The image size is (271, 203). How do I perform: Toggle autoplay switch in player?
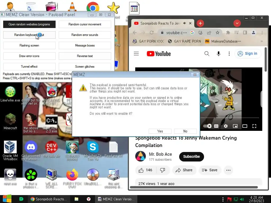pyautogui.click(x=207, y=126)
